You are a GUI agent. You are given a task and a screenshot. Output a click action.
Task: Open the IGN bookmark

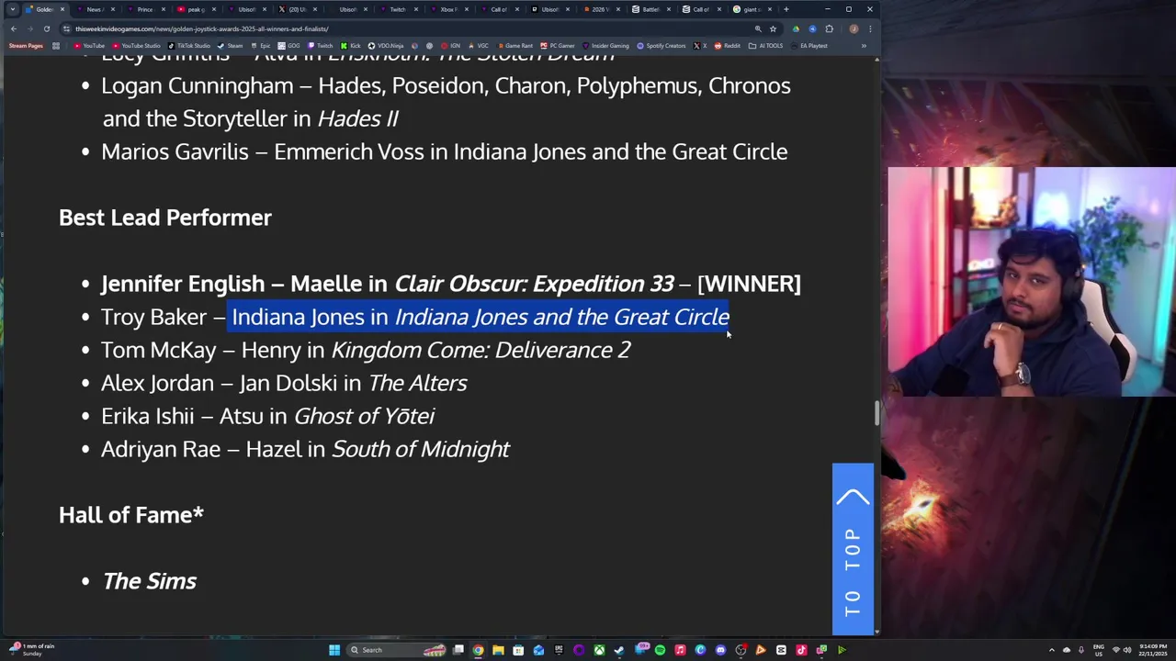point(451,46)
